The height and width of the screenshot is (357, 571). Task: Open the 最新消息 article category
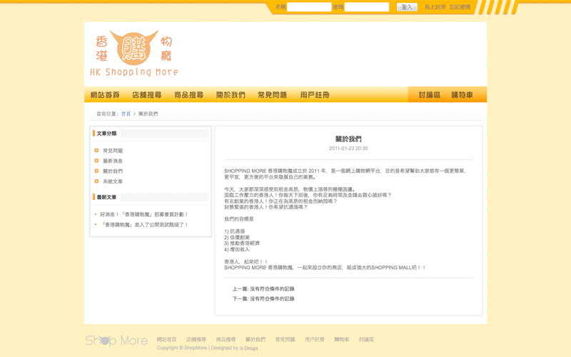coord(113,161)
